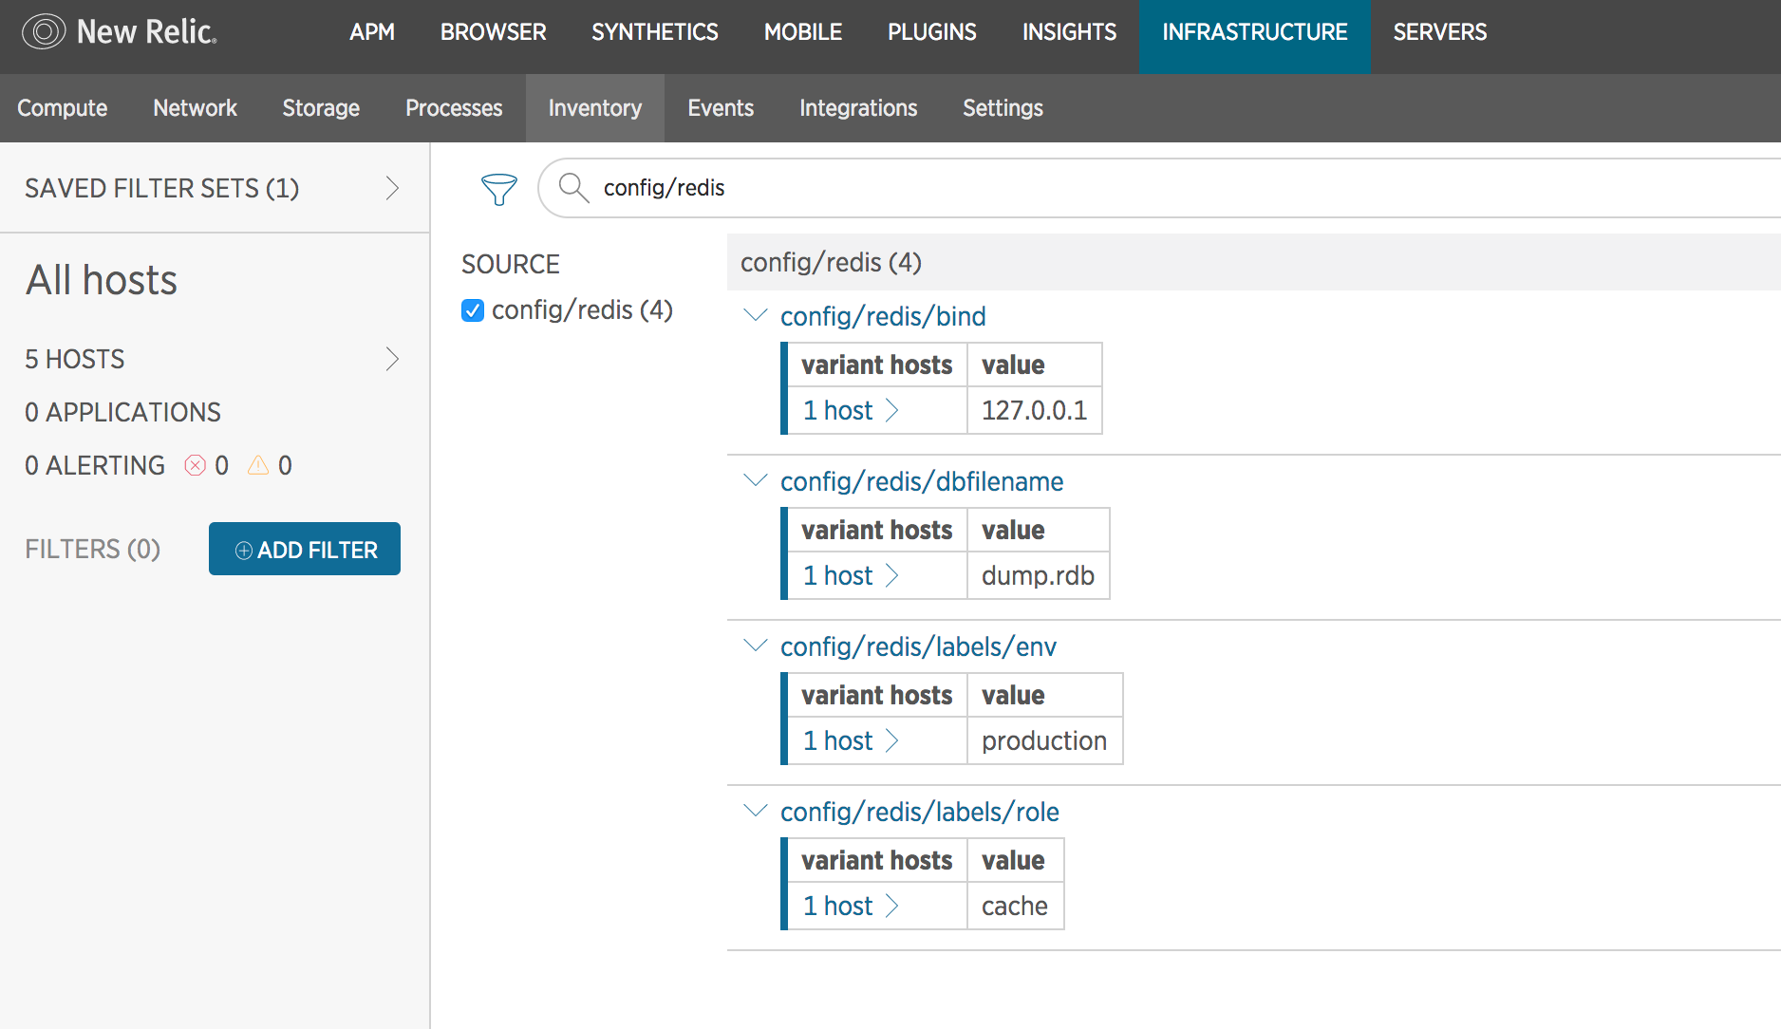Image resolution: width=1781 pixels, height=1029 pixels.
Task: Click the search magnifier icon
Action: pyautogui.click(x=573, y=188)
